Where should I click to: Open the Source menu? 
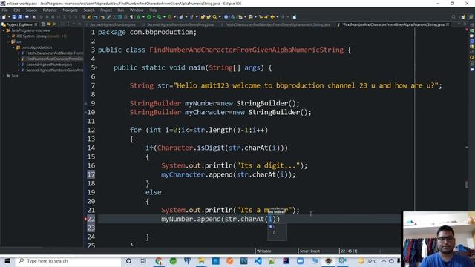[31, 10]
